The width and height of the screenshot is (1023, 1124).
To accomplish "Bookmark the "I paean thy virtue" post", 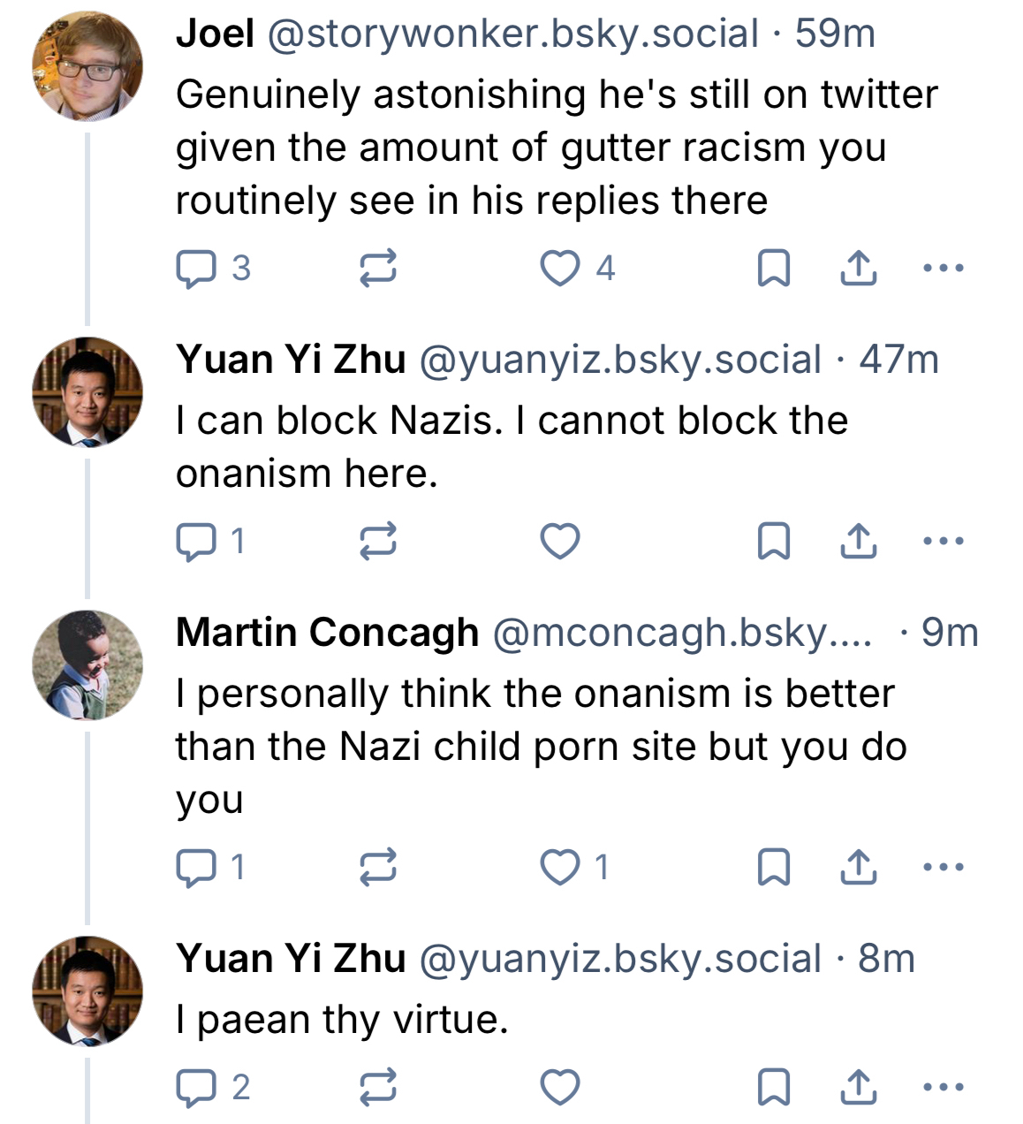I will (x=774, y=1088).
